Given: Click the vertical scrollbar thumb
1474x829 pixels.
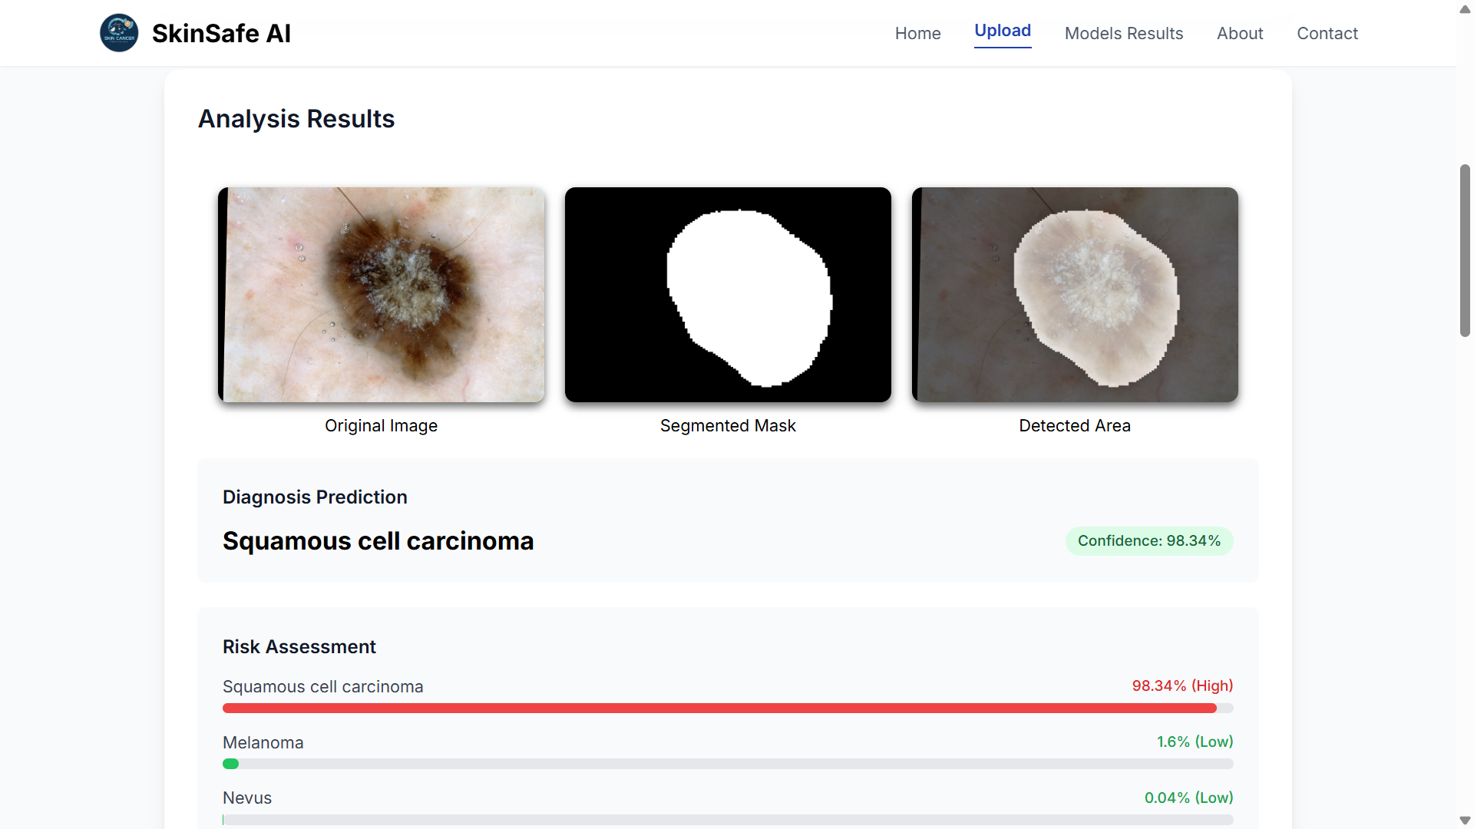Looking at the screenshot, I should click(1465, 250).
